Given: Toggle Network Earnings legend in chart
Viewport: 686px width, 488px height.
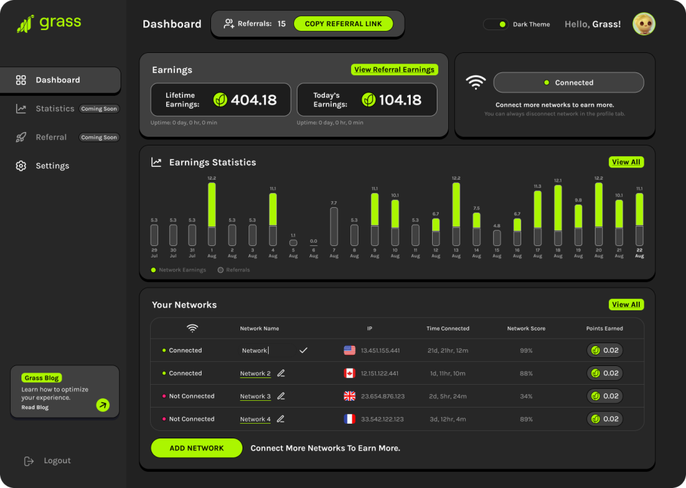Looking at the screenshot, I should (x=178, y=270).
